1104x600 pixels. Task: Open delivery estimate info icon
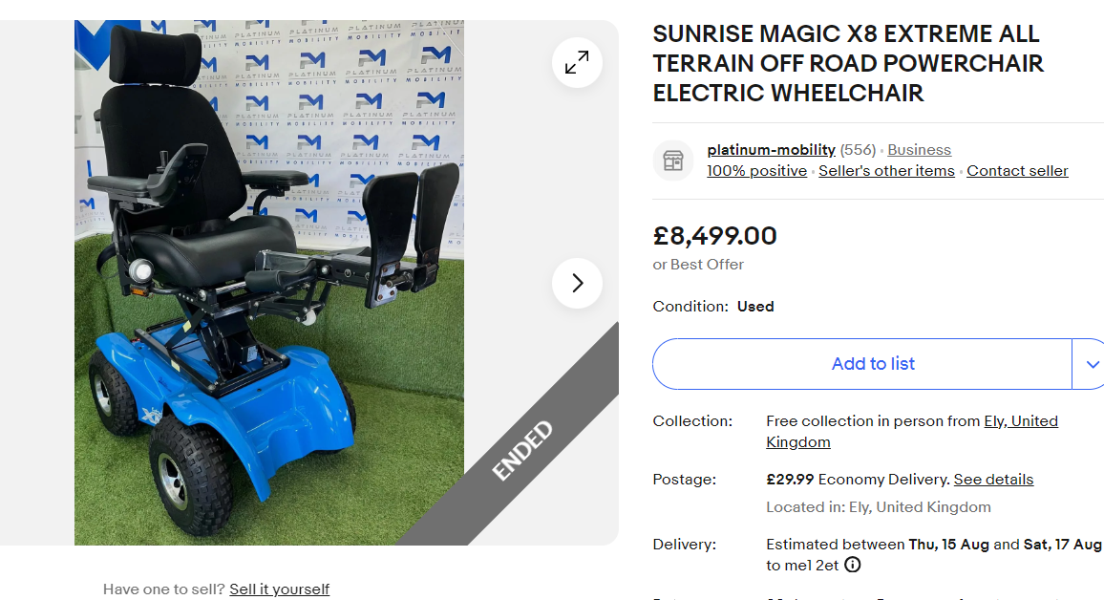tap(853, 565)
